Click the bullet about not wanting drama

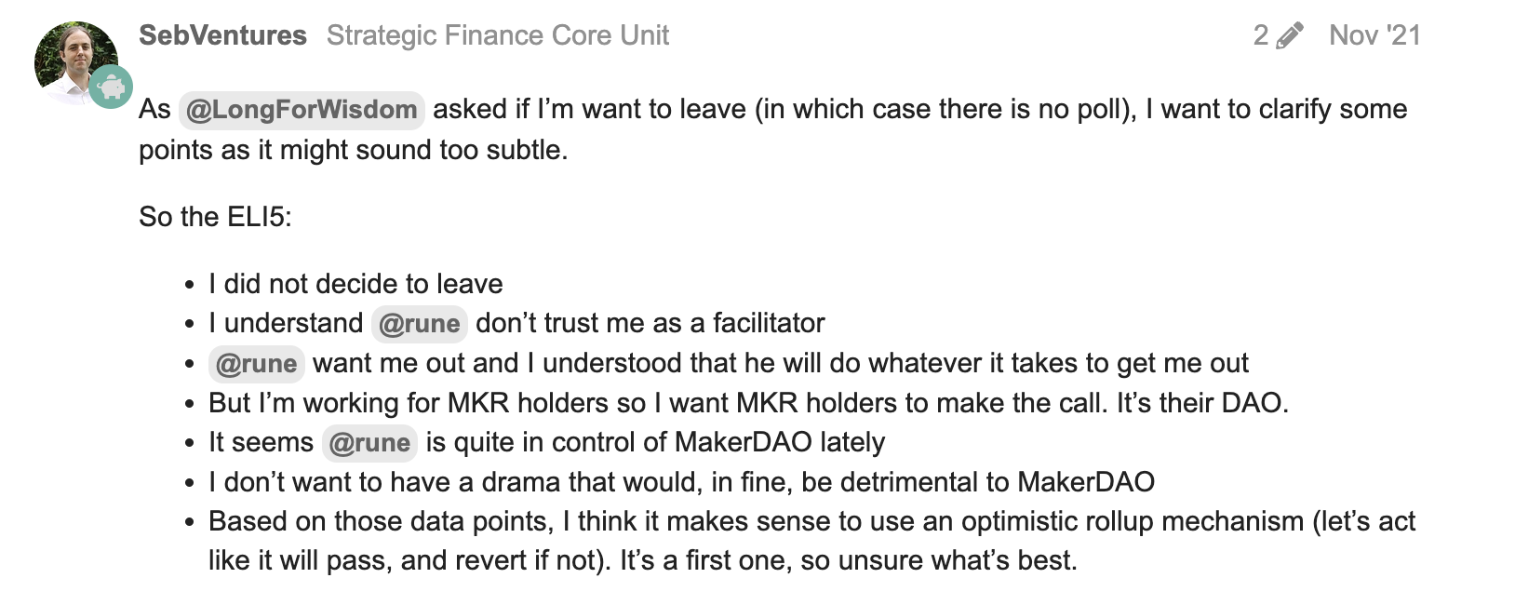pyautogui.click(x=681, y=482)
